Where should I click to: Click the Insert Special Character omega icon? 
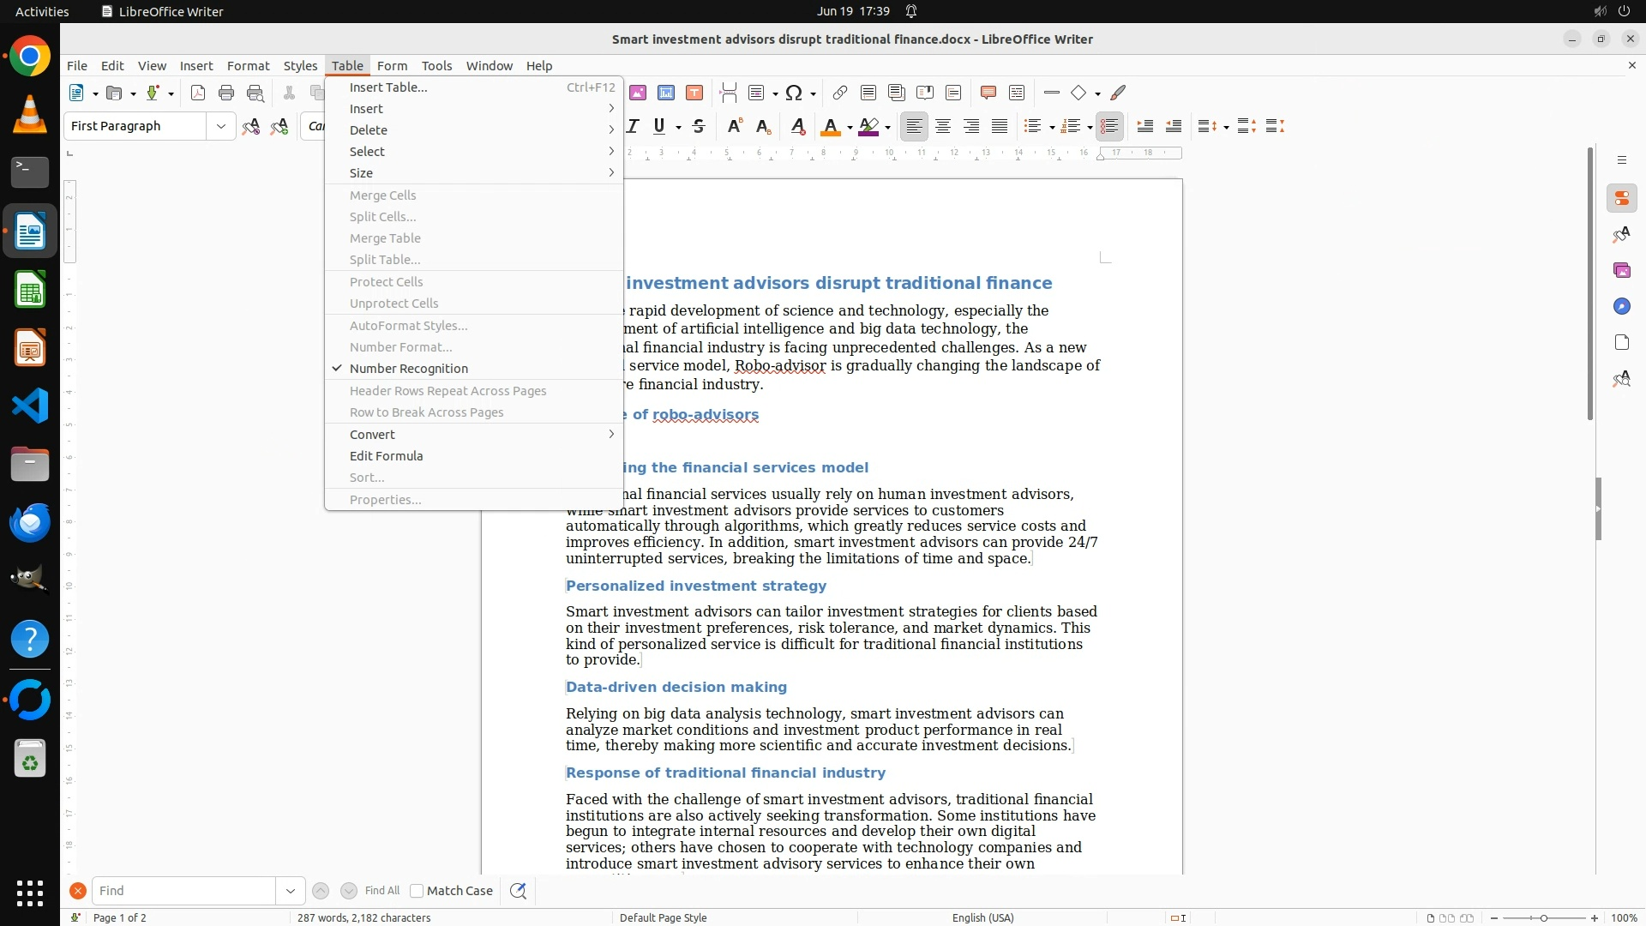coord(794,93)
